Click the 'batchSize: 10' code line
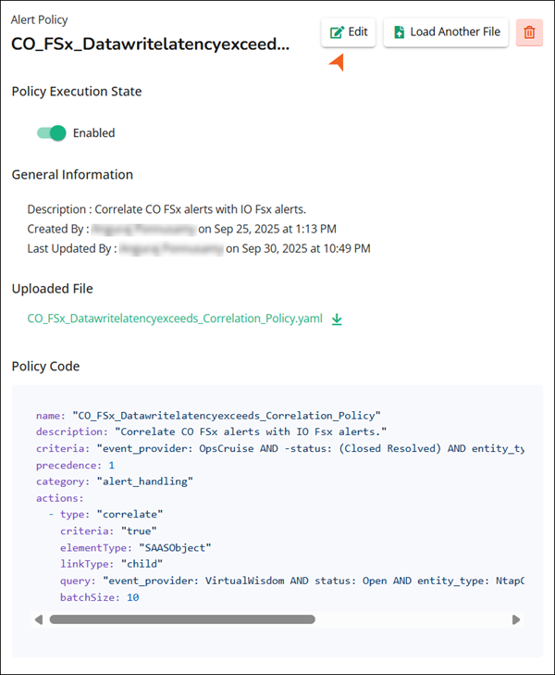The image size is (555, 675). [x=99, y=597]
